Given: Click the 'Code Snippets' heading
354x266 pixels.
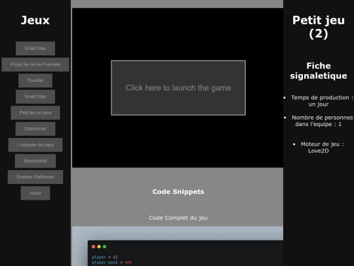Looking at the screenshot, I should [x=178, y=192].
